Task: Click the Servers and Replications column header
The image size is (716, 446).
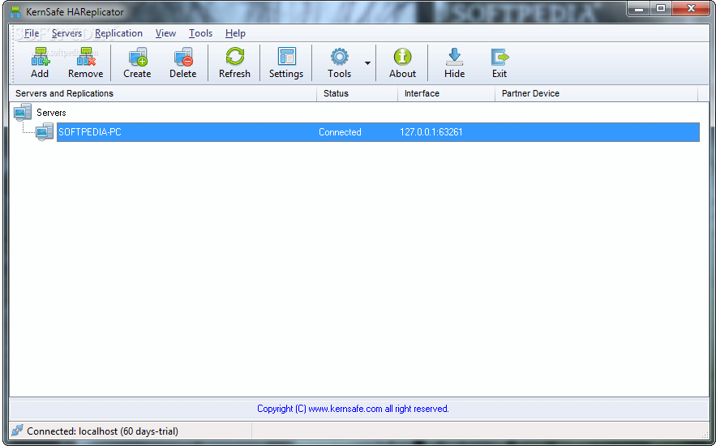Action: tap(163, 93)
